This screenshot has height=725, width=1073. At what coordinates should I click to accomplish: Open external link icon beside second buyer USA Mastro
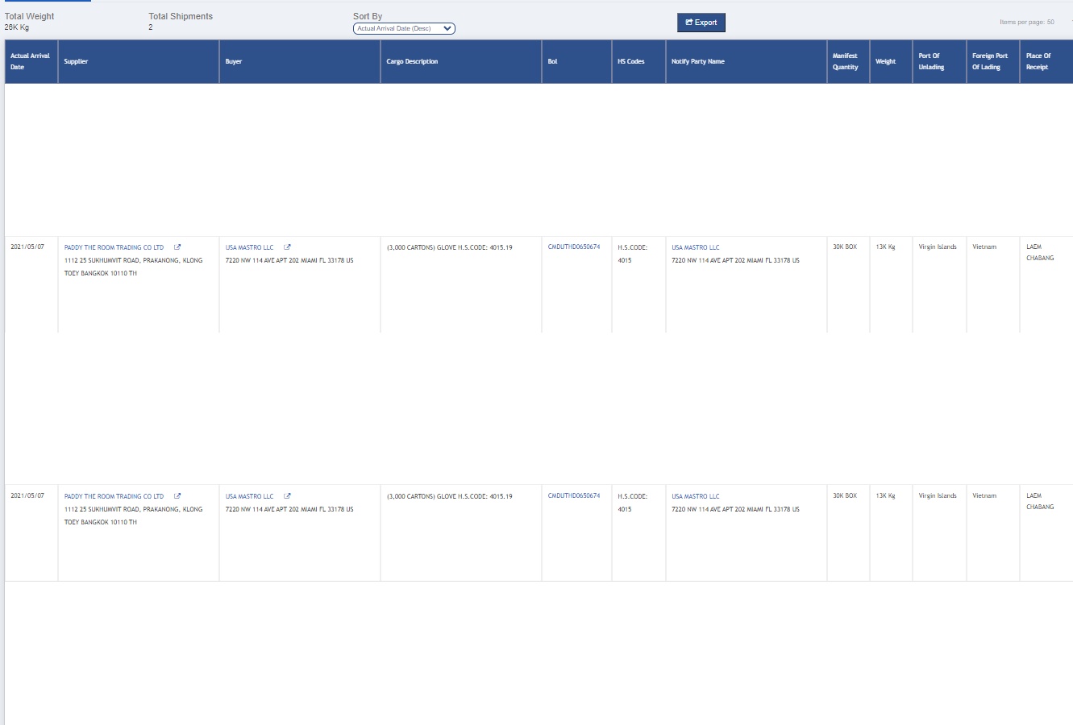tap(287, 496)
